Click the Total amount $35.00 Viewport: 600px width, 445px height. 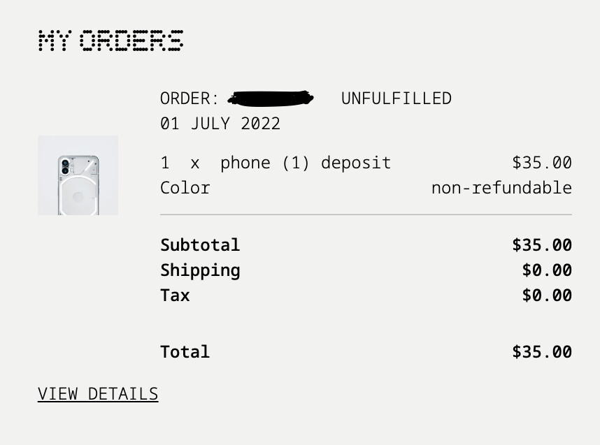coord(541,351)
